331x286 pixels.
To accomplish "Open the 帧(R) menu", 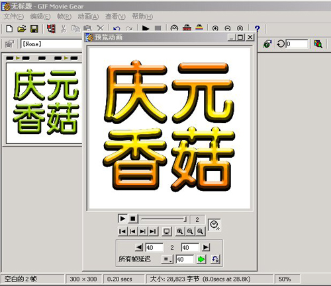I will click(x=64, y=17).
